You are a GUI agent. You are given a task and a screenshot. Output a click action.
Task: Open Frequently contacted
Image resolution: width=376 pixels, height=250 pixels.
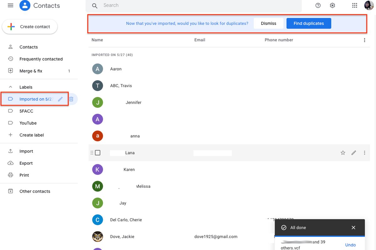[41, 59]
